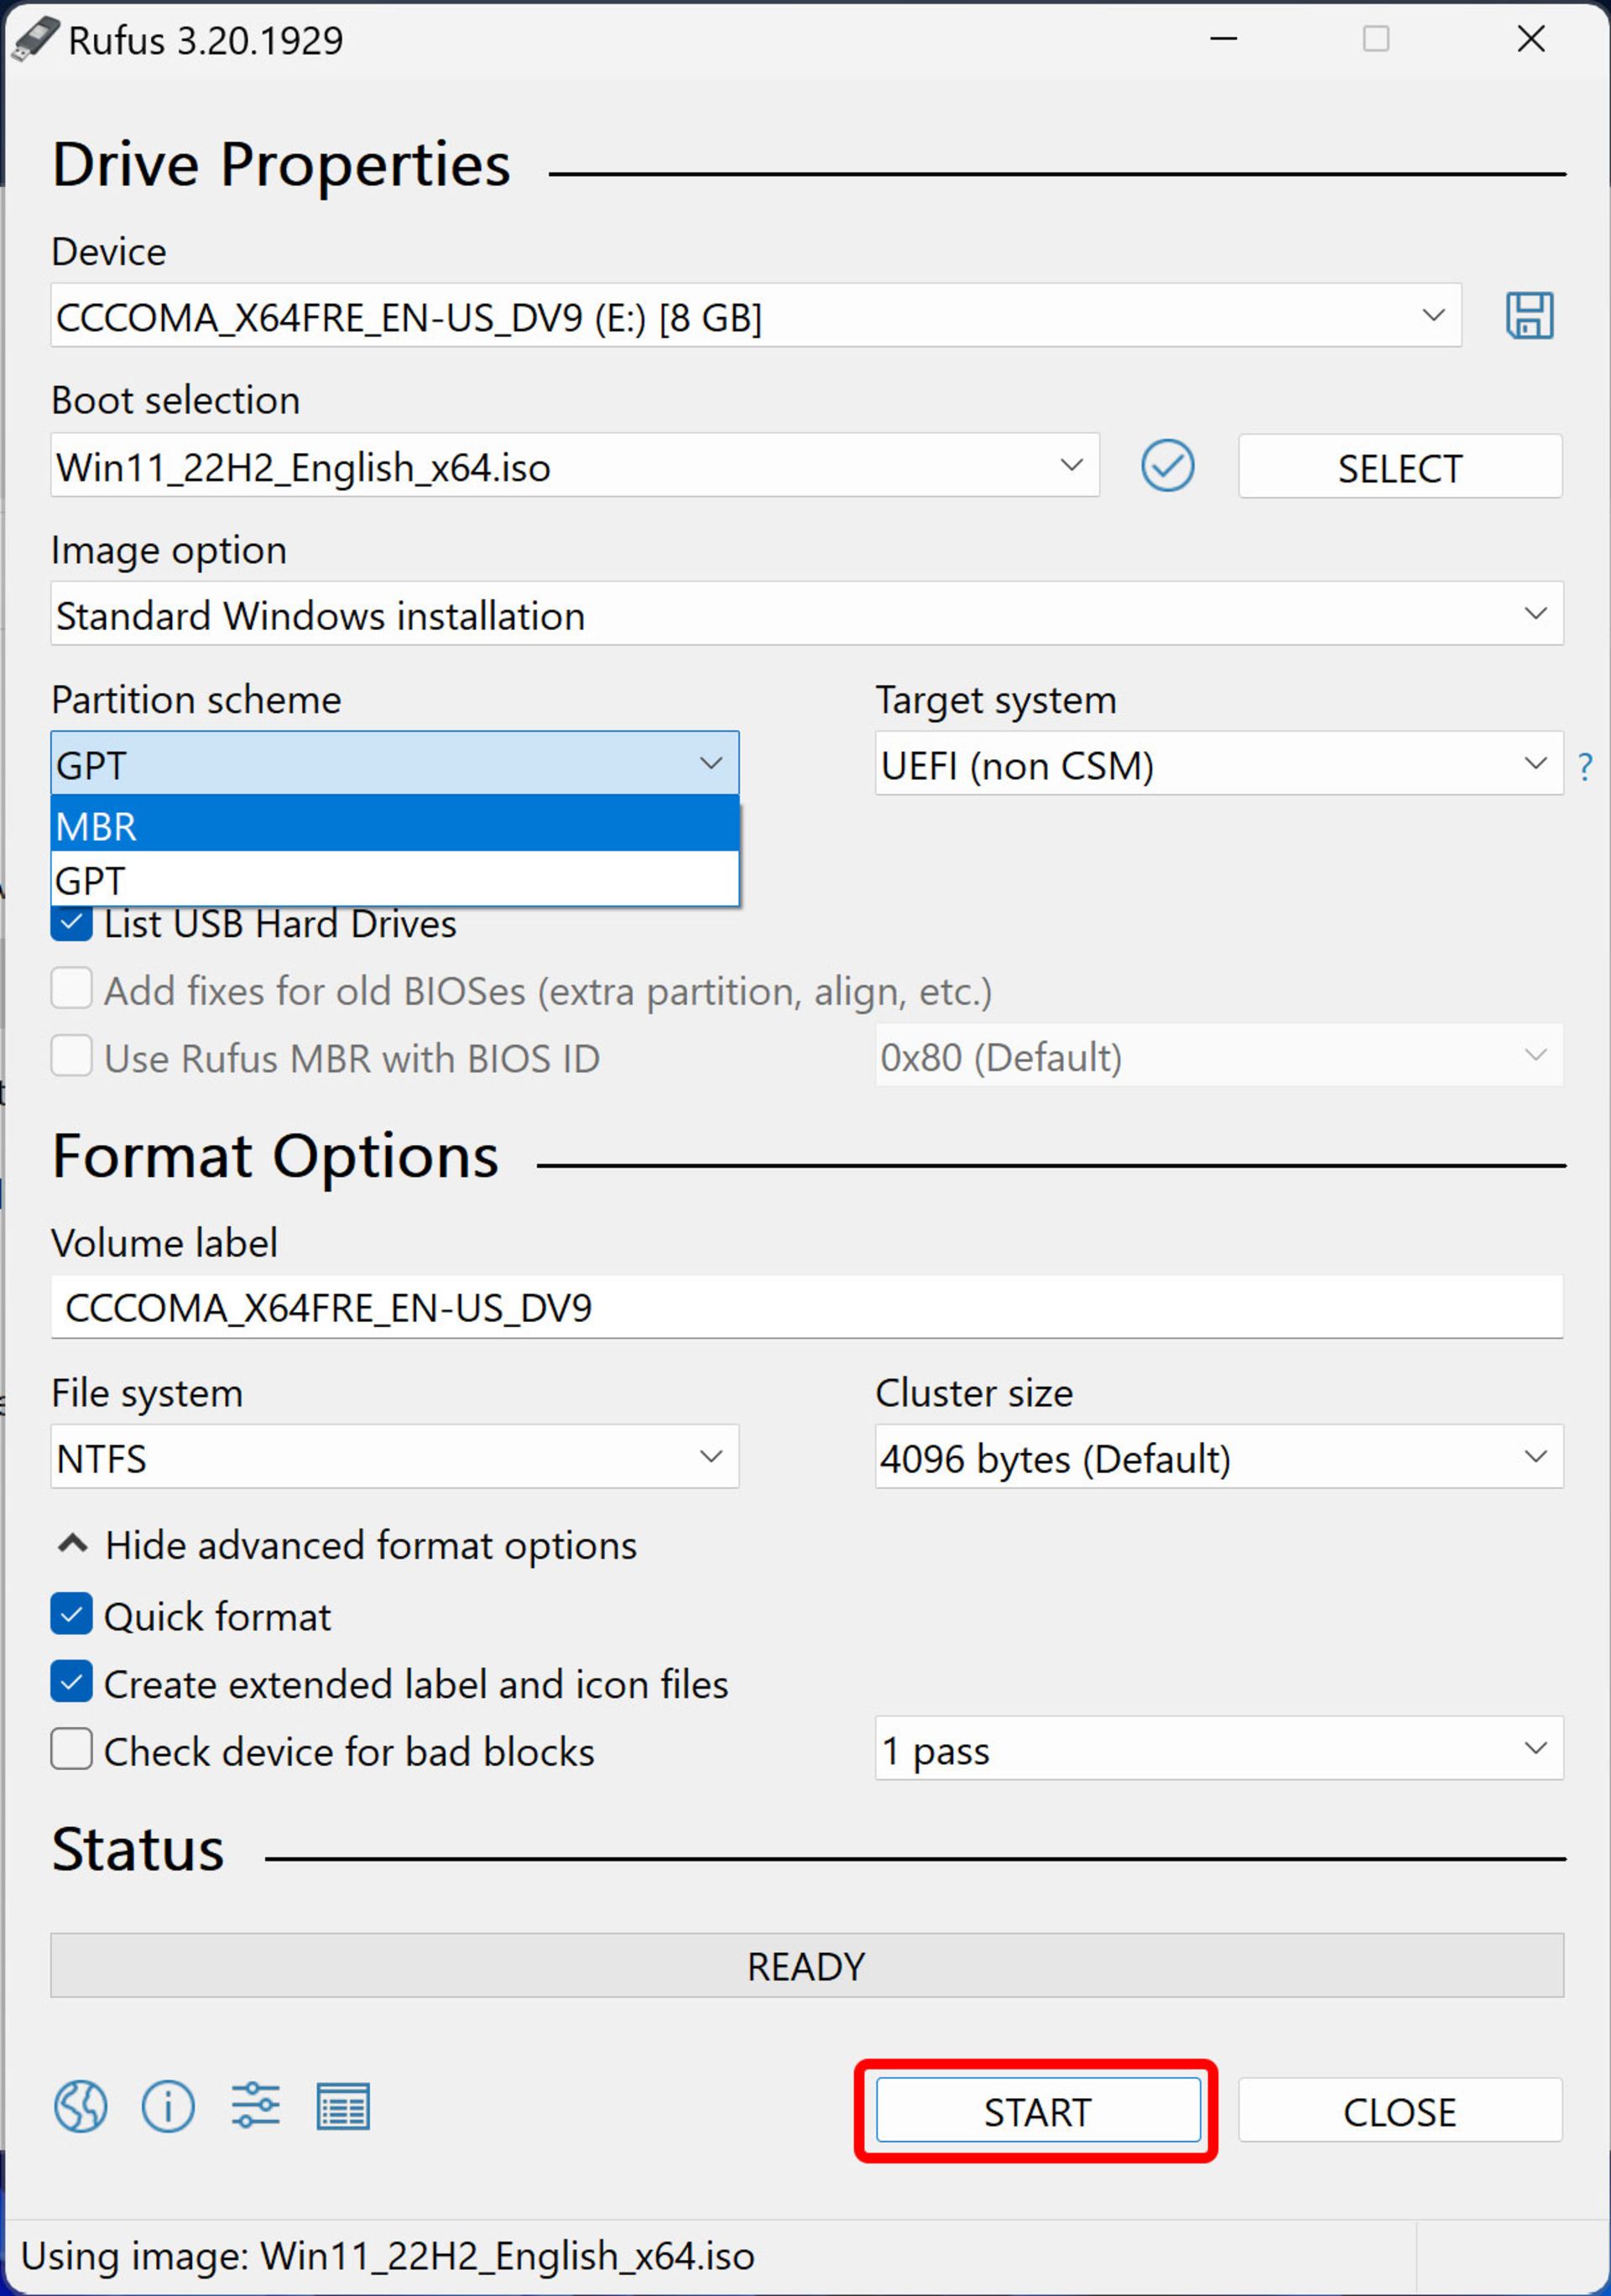Close the Rufus window with X
This screenshot has width=1611, height=2296.
(1531, 39)
